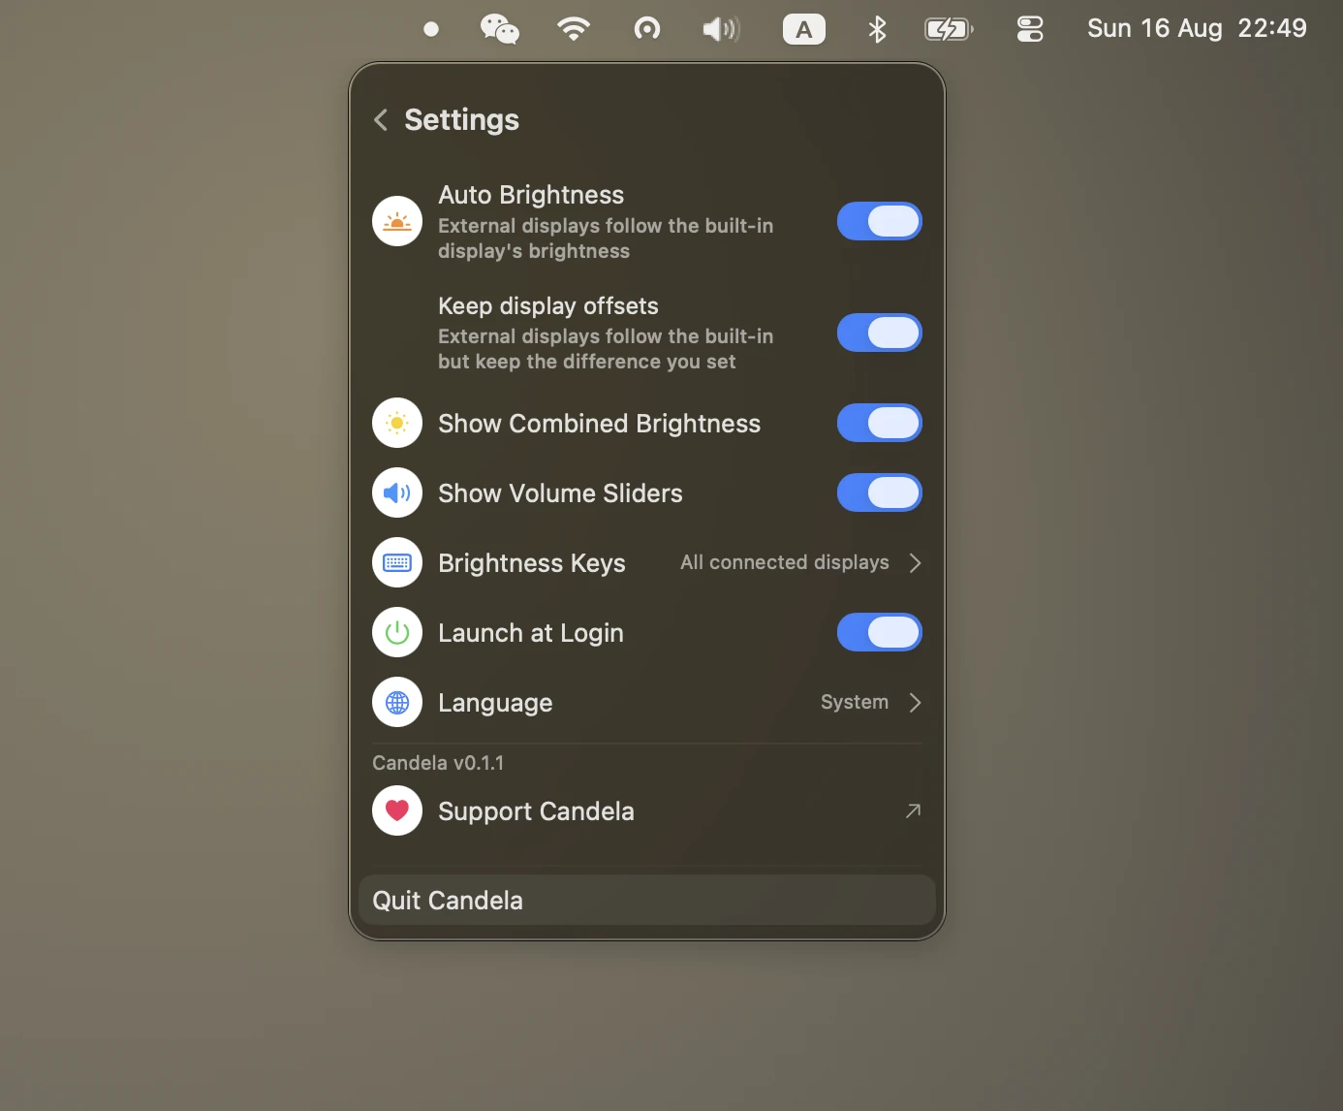
Task: Click the white dot menu bar icon
Action: pyautogui.click(x=431, y=29)
